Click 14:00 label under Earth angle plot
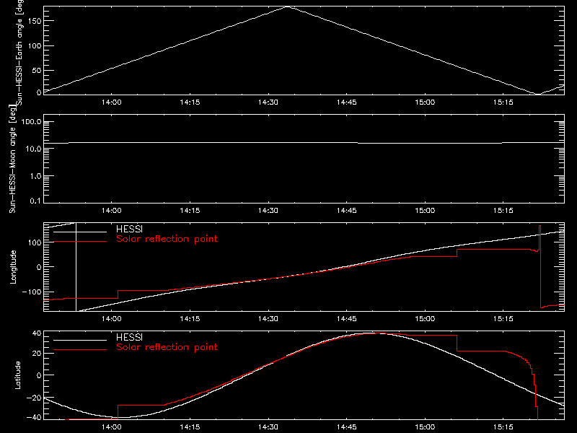The image size is (577, 433). pos(112,102)
